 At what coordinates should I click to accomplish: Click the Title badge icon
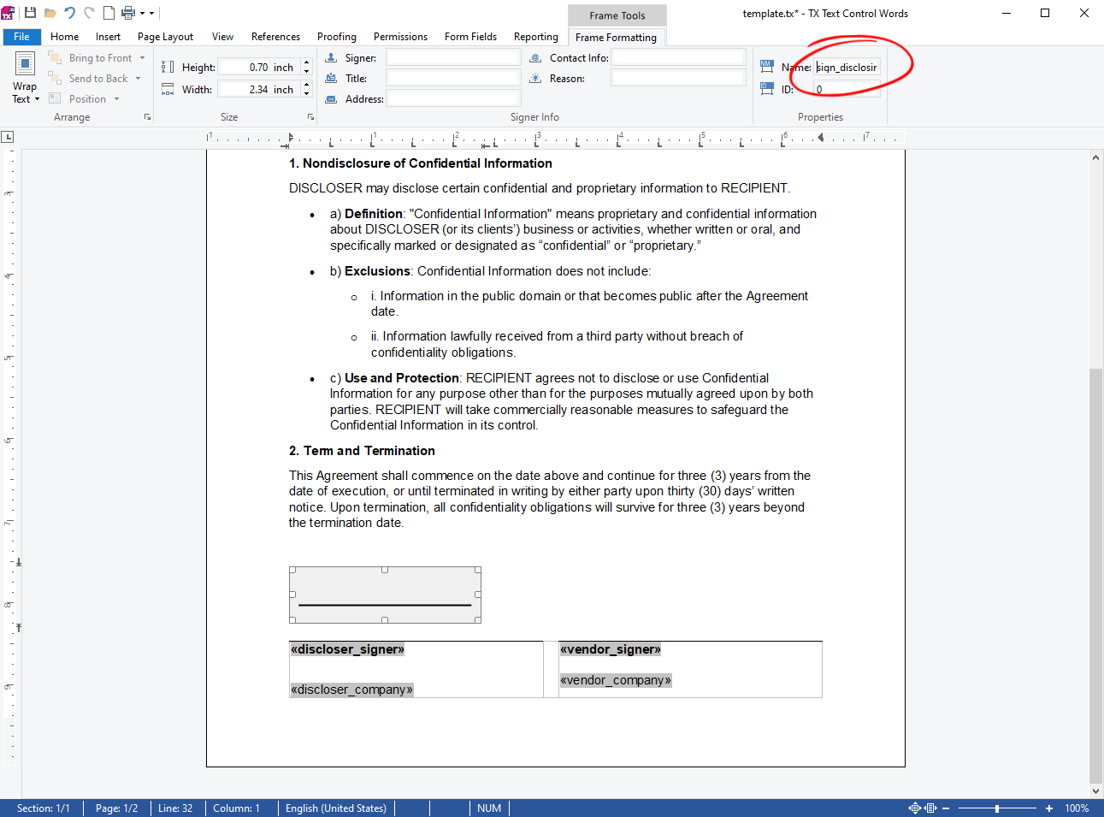331,78
